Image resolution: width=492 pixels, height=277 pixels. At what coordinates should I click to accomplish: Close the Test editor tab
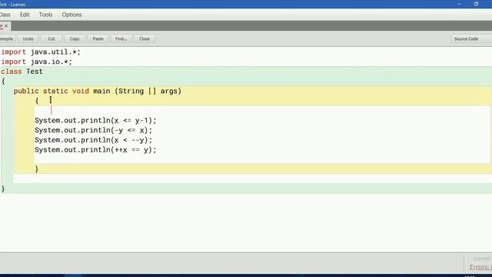[x=6, y=26]
